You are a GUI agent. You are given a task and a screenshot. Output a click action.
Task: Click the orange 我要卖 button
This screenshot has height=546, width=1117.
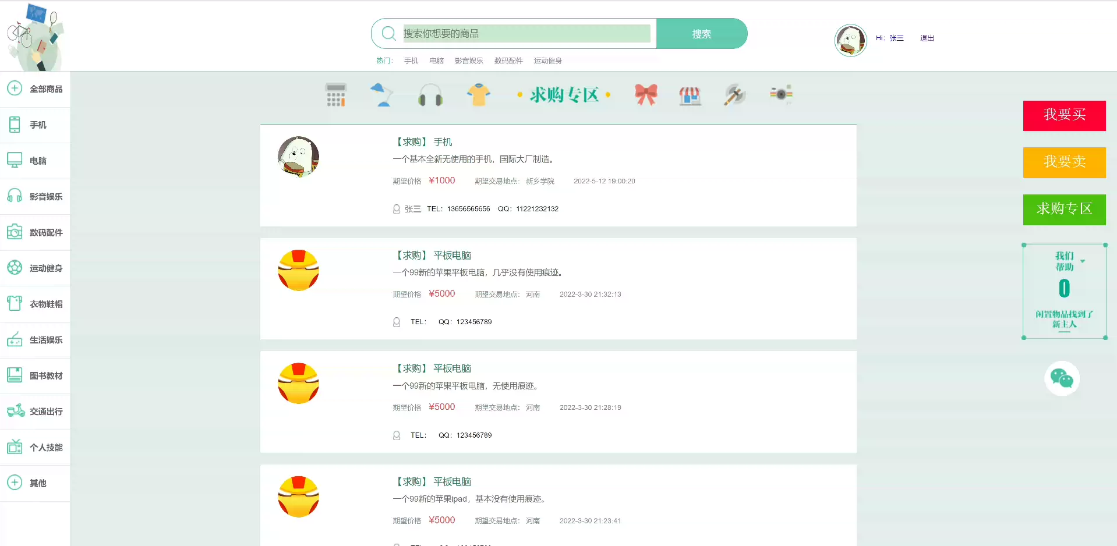(1064, 162)
